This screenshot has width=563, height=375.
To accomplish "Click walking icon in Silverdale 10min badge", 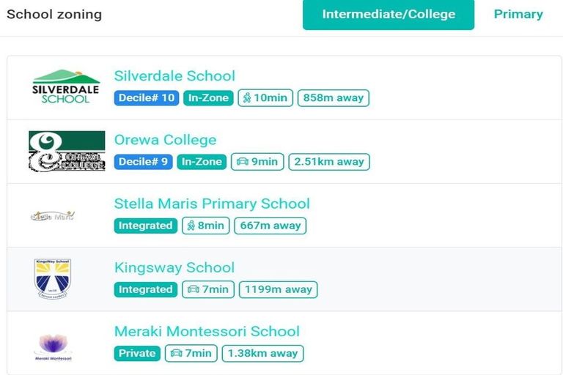I will (247, 98).
